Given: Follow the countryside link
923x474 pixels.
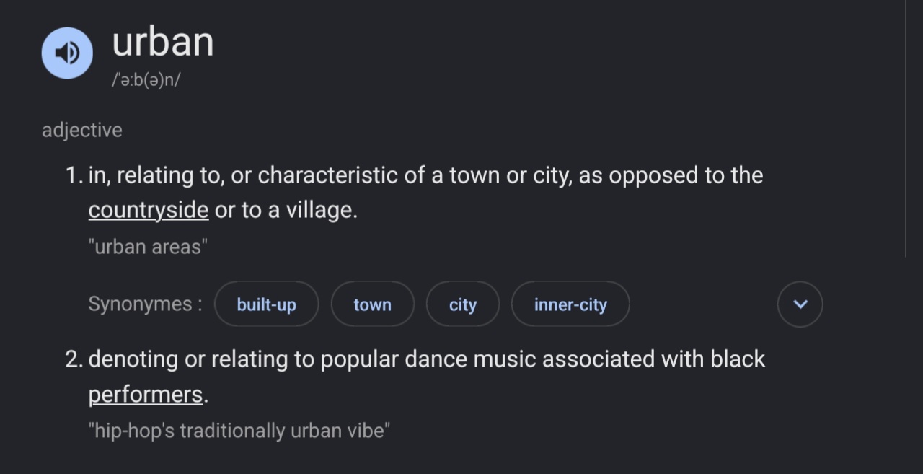Looking at the screenshot, I should tap(148, 211).
